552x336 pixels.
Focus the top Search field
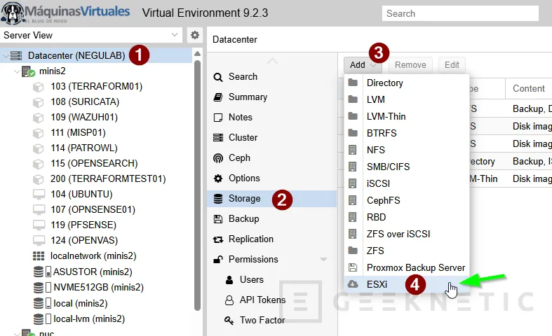pos(460,13)
